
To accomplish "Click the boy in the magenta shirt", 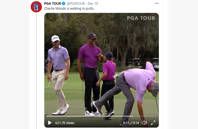I will (x=107, y=85).
